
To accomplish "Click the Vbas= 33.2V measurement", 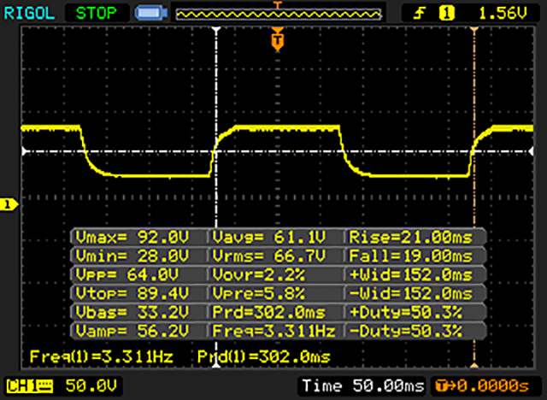I will (132, 312).
